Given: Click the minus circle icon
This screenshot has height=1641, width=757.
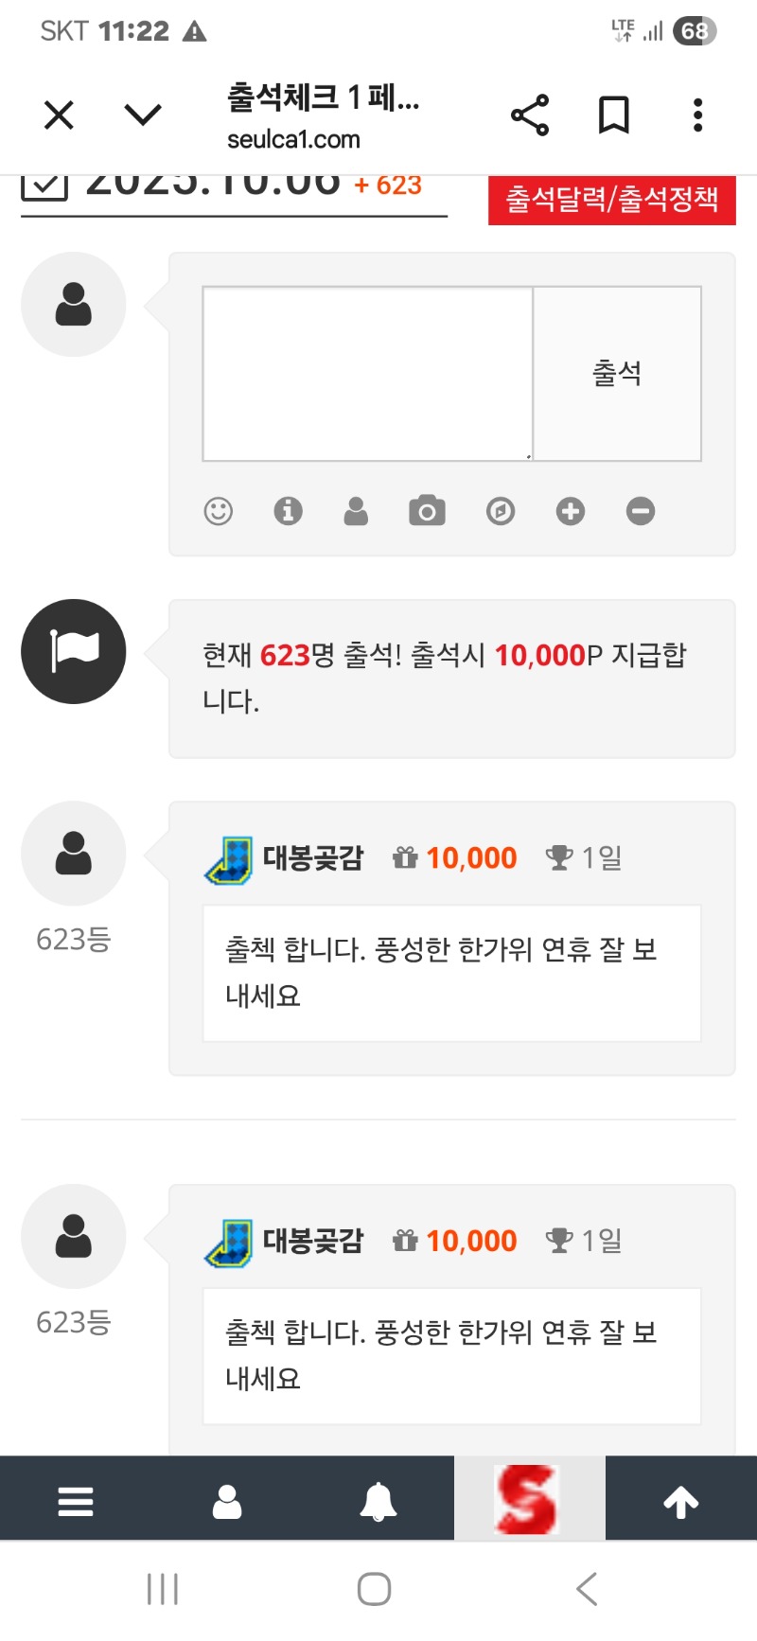Looking at the screenshot, I should [640, 511].
